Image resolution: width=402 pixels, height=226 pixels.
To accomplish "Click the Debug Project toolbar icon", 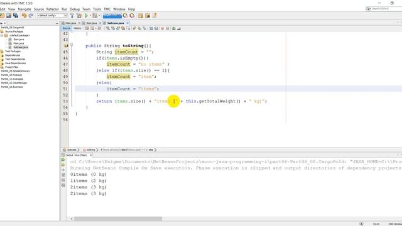I will point(95,16).
